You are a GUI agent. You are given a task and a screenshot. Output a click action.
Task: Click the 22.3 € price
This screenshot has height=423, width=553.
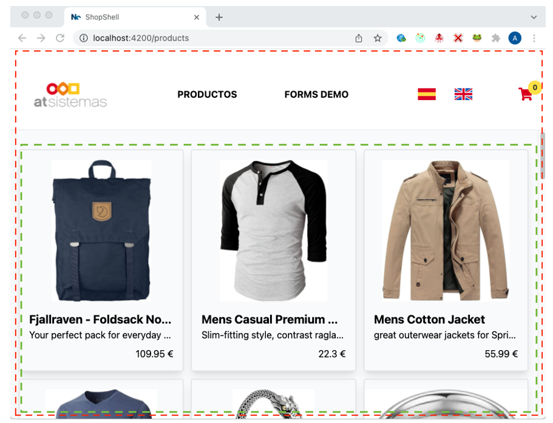click(332, 354)
